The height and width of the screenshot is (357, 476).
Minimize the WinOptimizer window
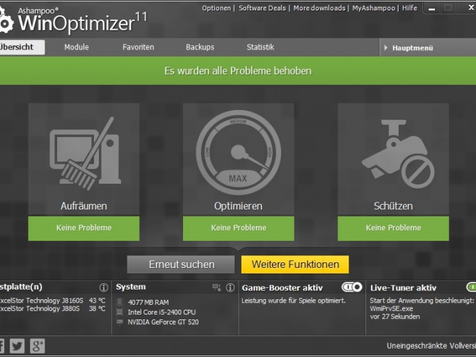coord(431,8)
